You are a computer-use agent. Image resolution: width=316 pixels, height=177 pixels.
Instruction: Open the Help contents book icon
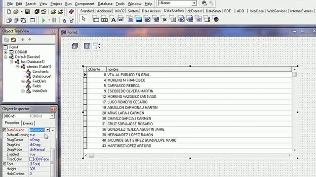[71, 12]
